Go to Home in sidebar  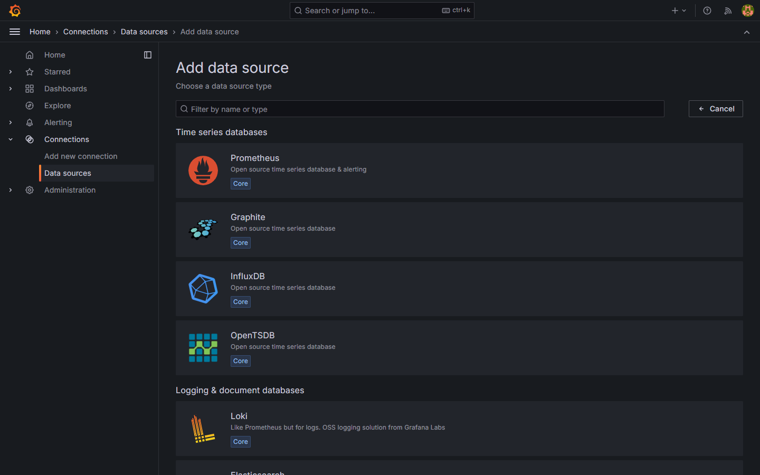[x=55, y=55]
